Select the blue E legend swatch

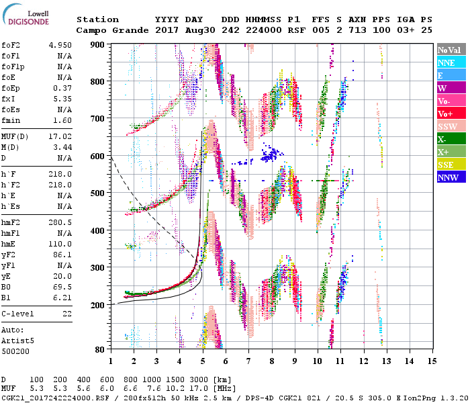click(450, 76)
